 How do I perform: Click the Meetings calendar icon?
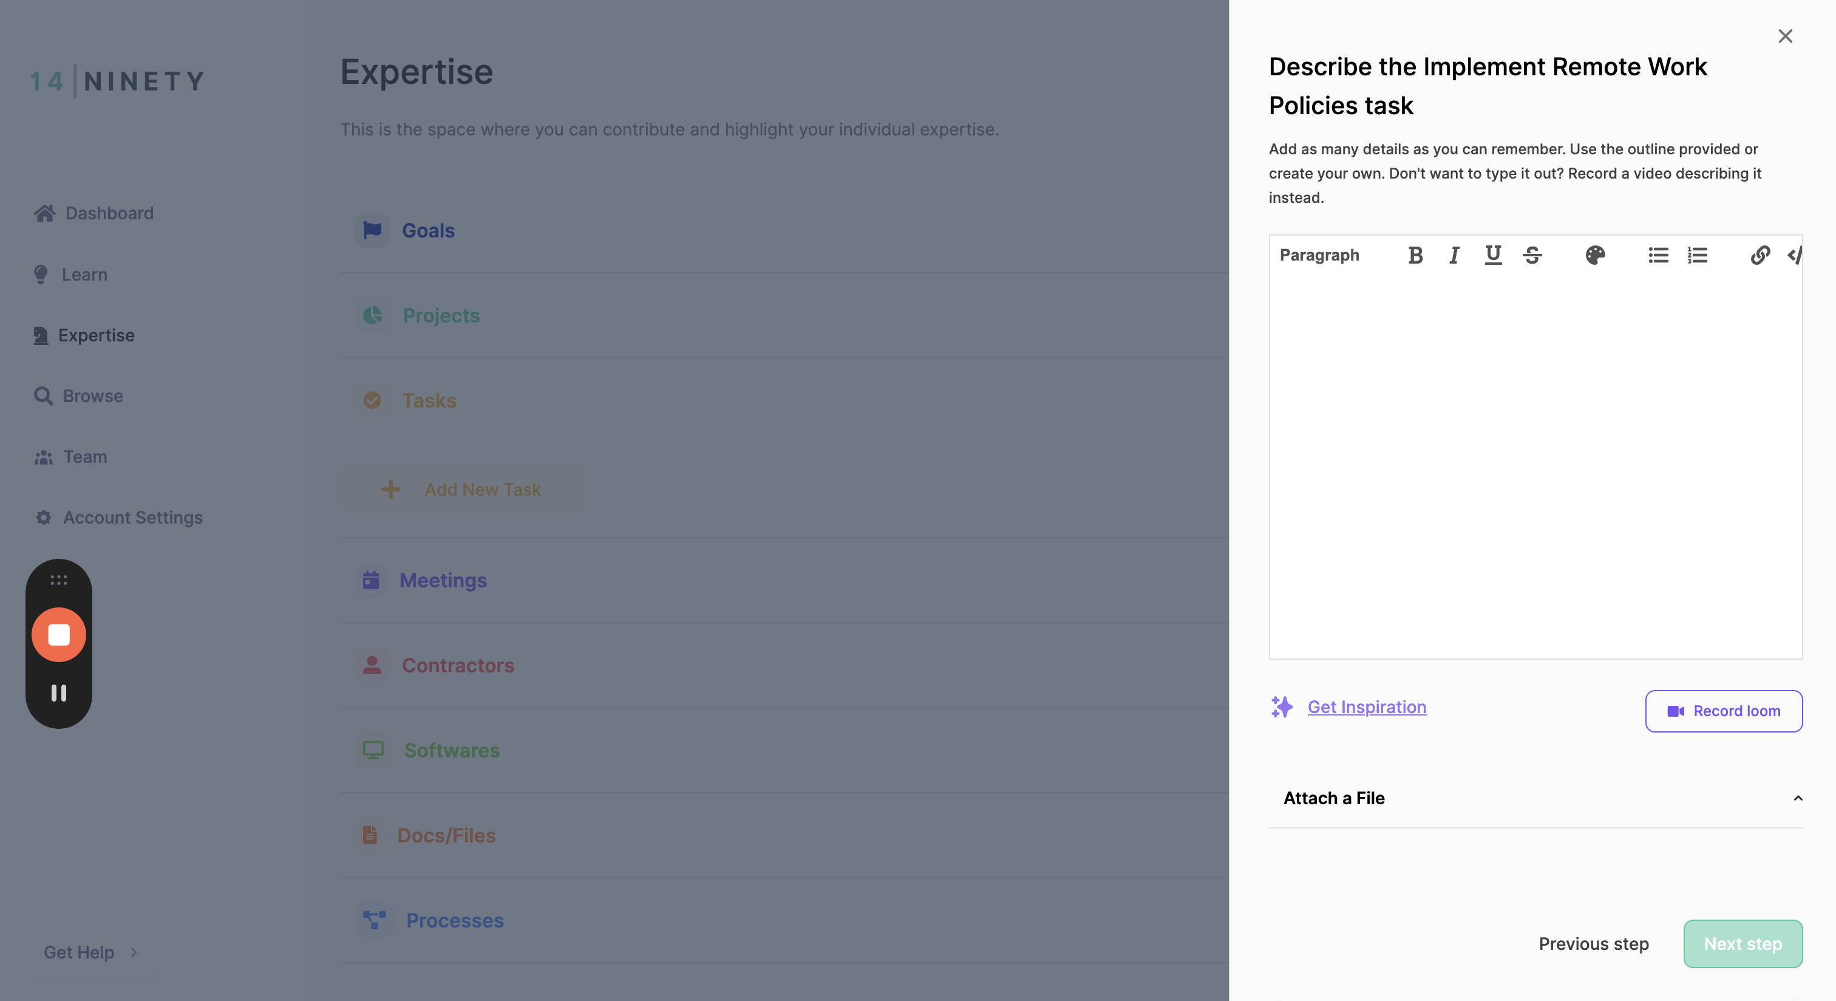pyautogui.click(x=372, y=580)
